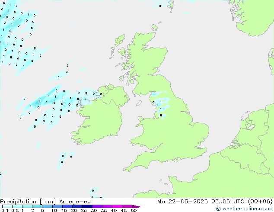Click the legend swatch for 20–25 mm
The image size is (274, 212).
77,206
